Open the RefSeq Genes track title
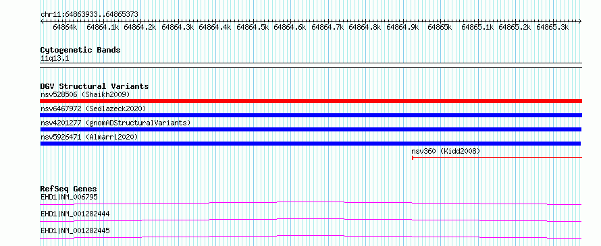This screenshot has height=246, width=601. click(69, 189)
